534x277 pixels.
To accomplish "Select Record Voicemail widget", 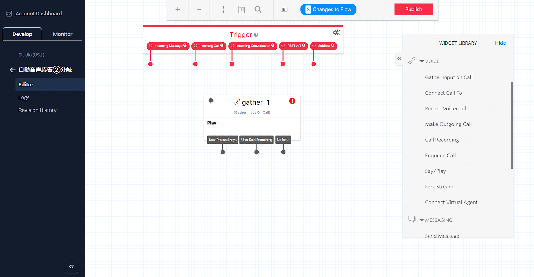I will [445, 109].
